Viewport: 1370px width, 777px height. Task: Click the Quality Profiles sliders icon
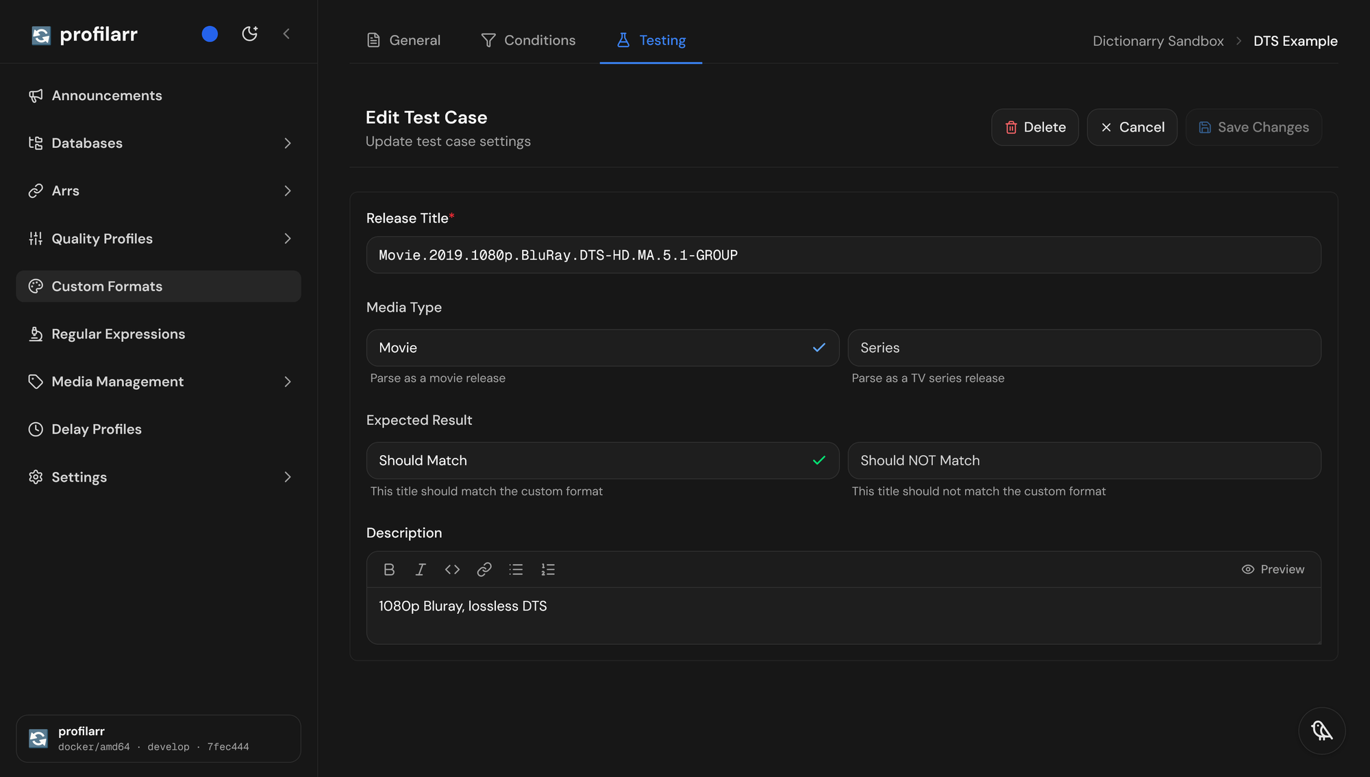[36, 238]
